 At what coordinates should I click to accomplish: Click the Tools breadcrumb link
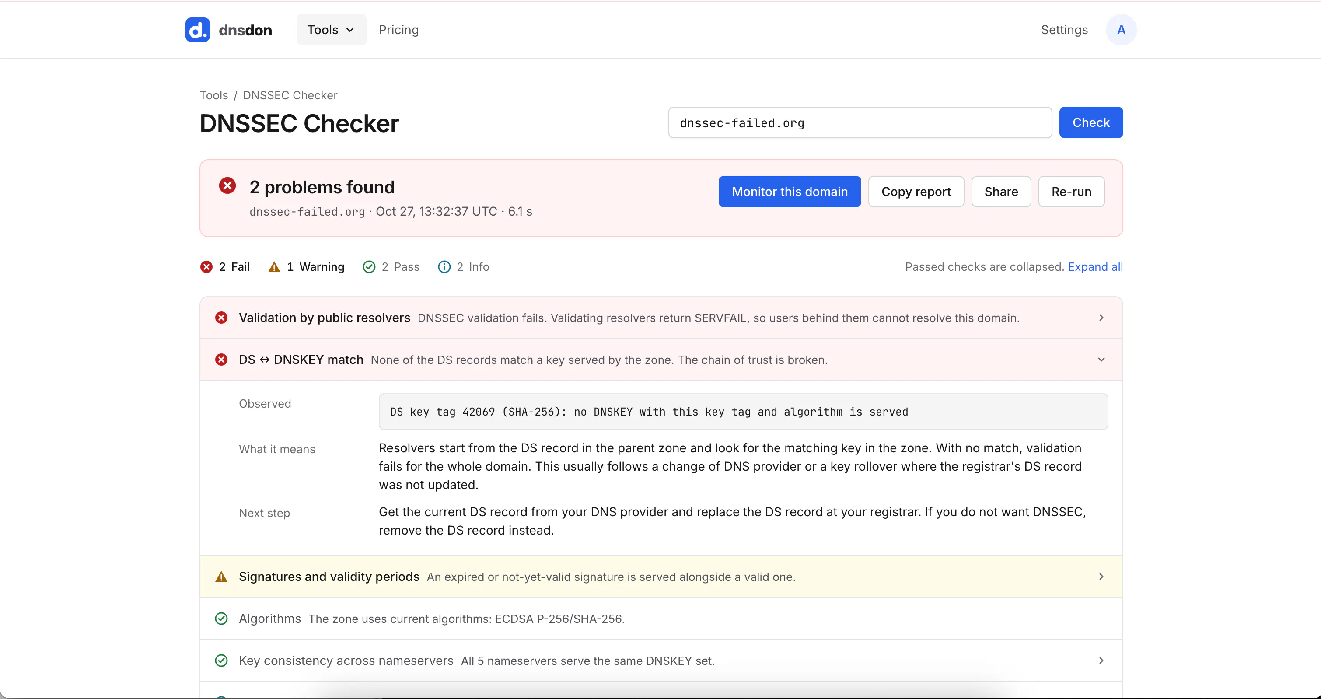tap(214, 95)
